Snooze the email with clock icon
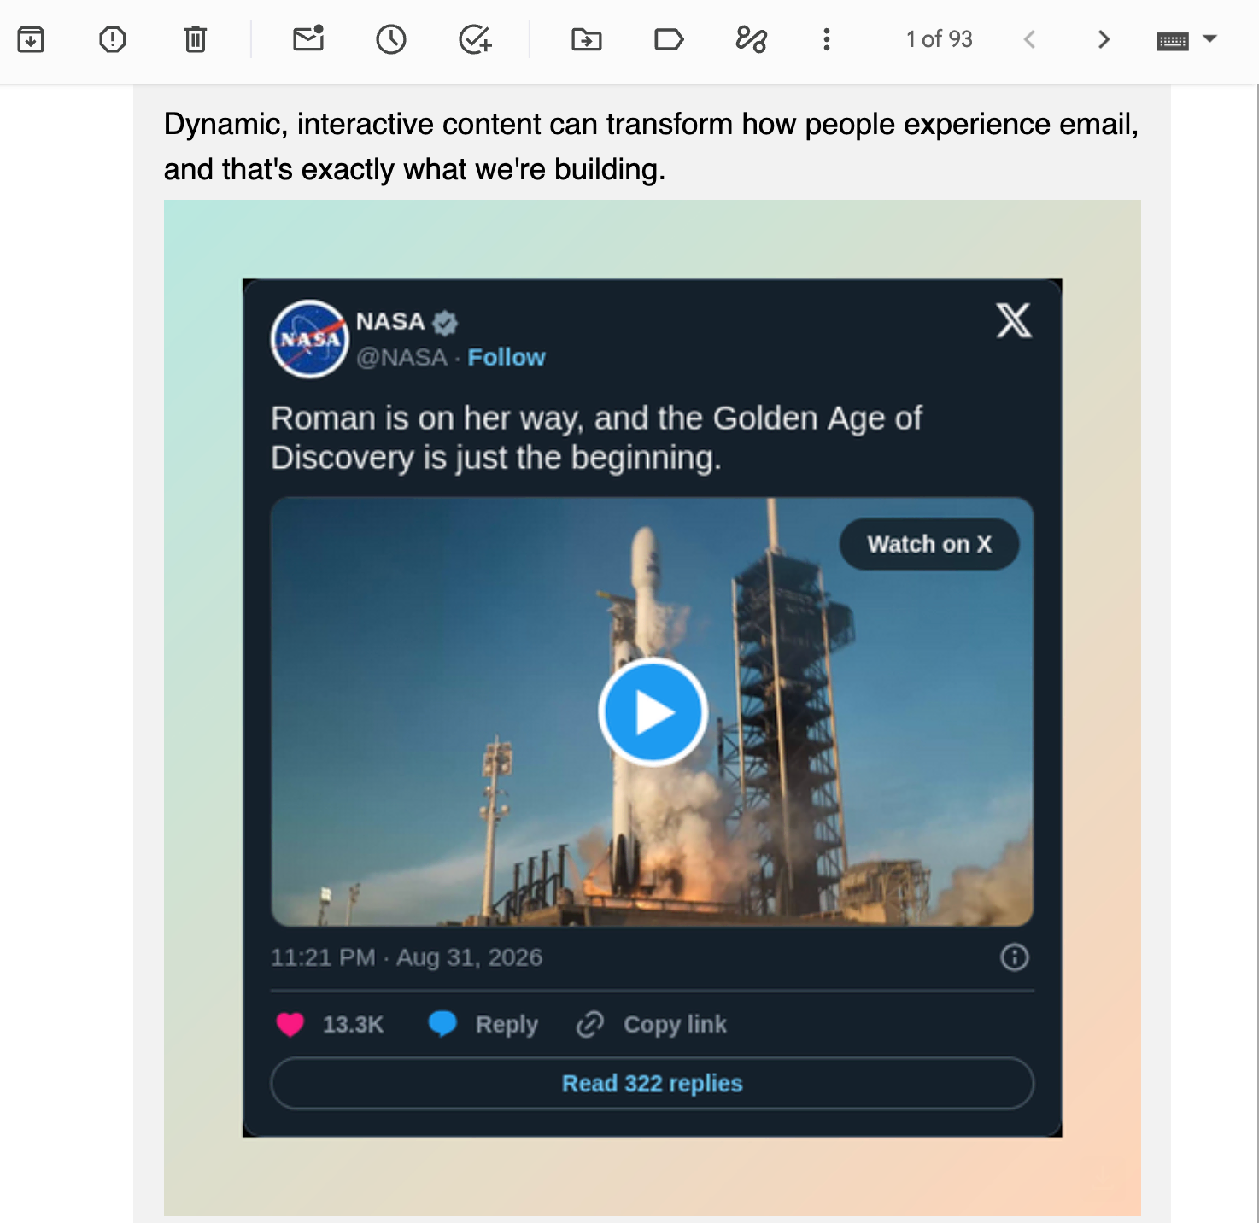1259x1223 pixels. pos(391,39)
